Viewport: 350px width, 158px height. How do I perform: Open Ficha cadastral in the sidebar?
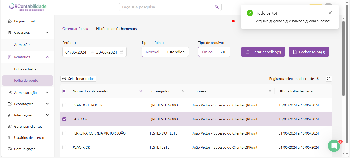26,69
